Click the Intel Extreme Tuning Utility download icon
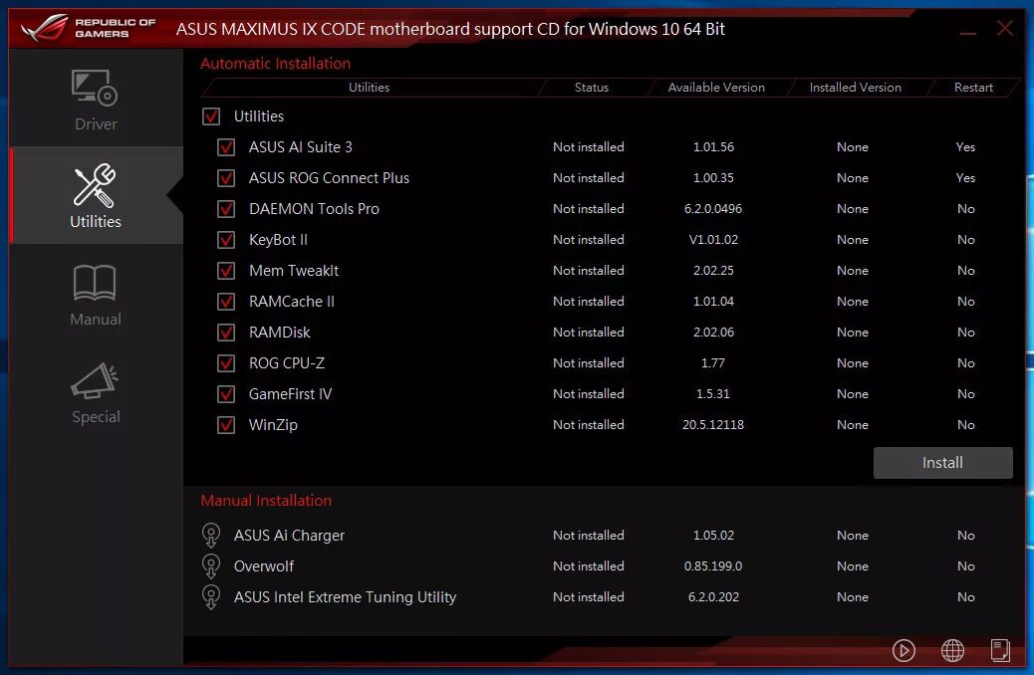This screenshot has height=675, width=1034. (211, 597)
